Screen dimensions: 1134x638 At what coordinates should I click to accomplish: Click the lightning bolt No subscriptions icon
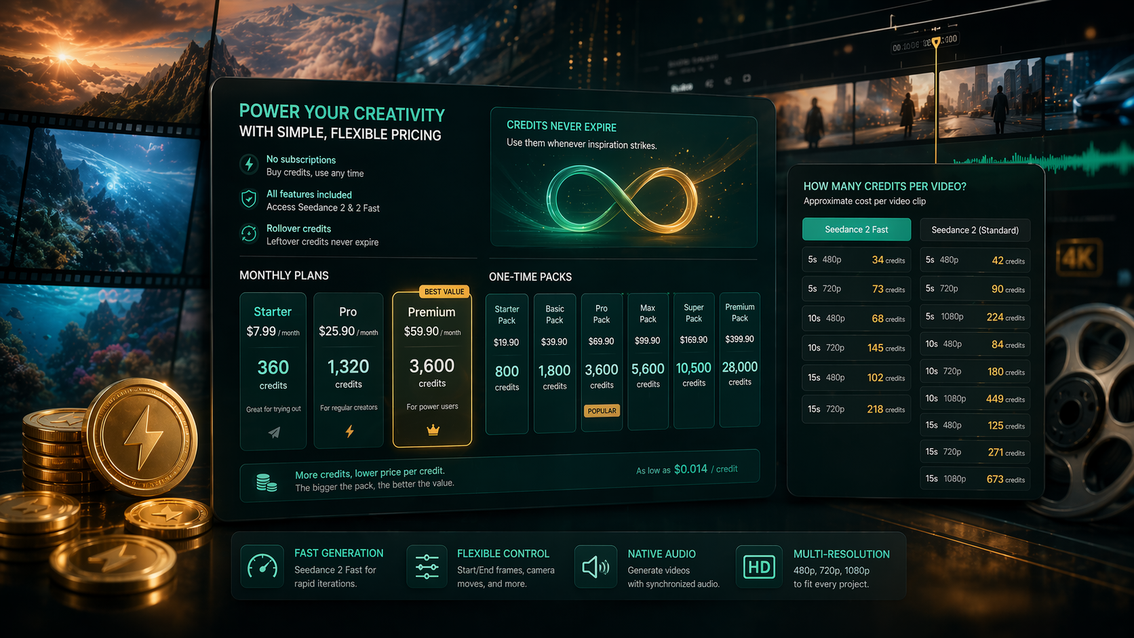(249, 164)
